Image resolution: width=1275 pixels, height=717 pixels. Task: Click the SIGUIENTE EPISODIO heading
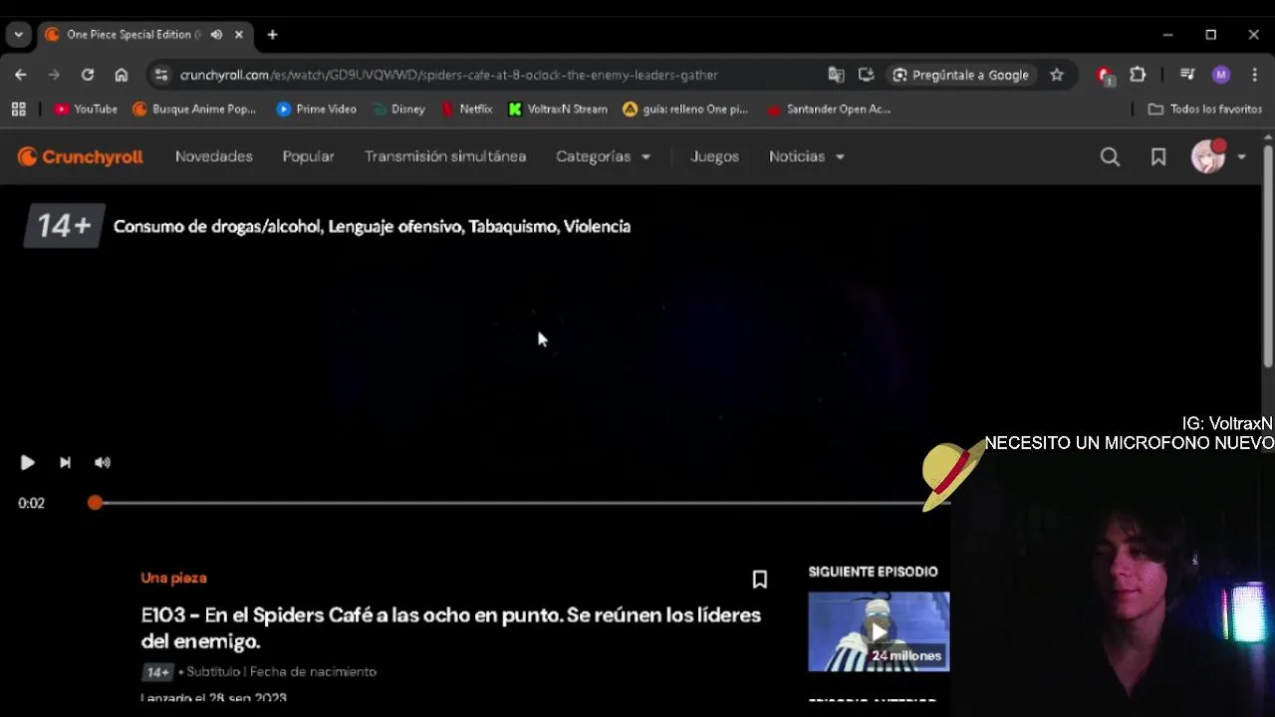[873, 572]
